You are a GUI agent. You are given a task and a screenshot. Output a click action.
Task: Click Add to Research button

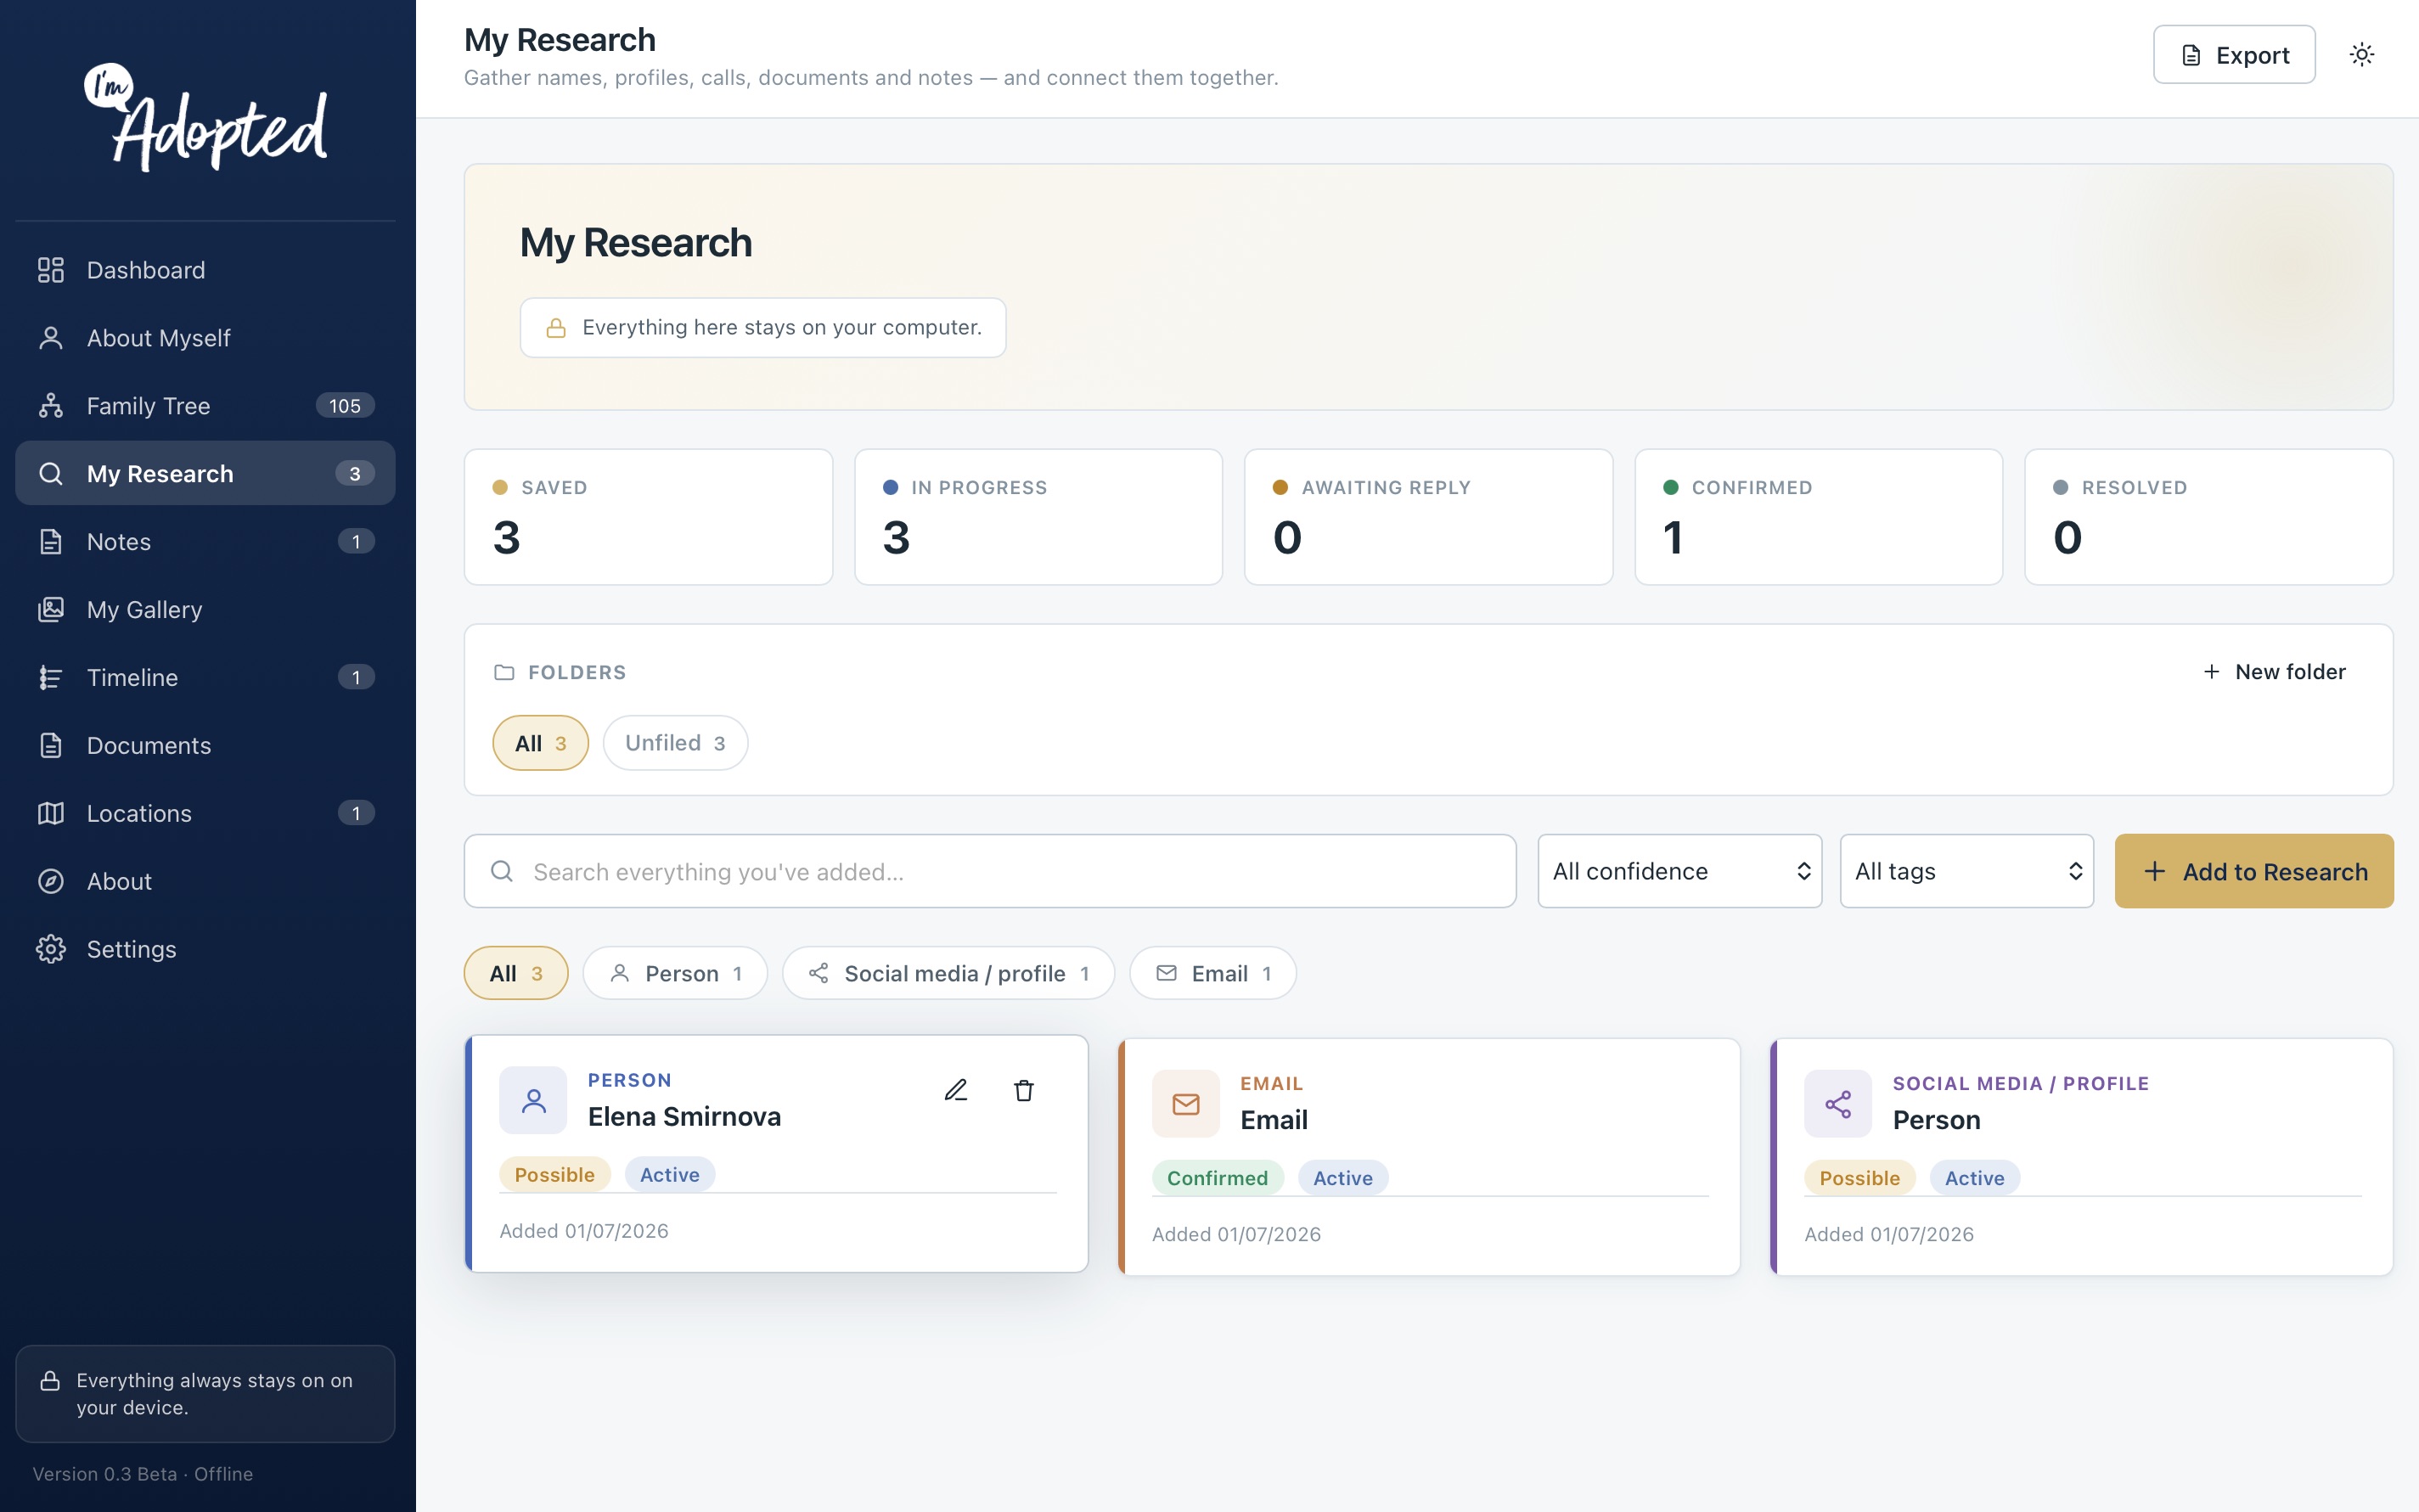(2254, 872)
